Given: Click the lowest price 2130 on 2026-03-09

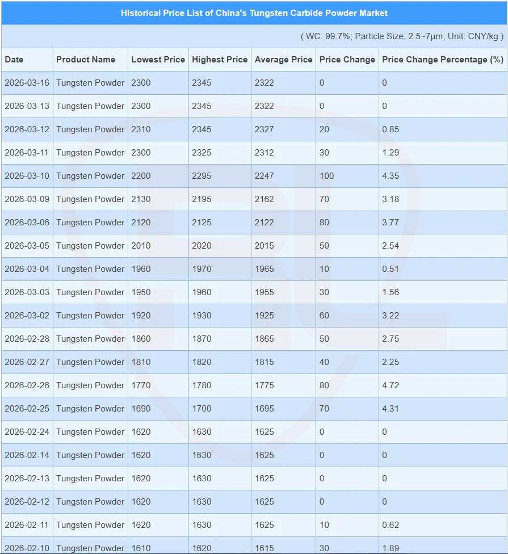Looking at the screenshot, I should click(141, 199).
